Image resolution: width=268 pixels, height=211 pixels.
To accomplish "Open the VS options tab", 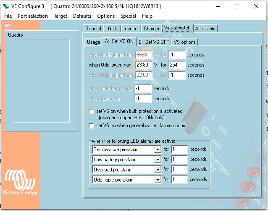I will [x=184, y=42].
